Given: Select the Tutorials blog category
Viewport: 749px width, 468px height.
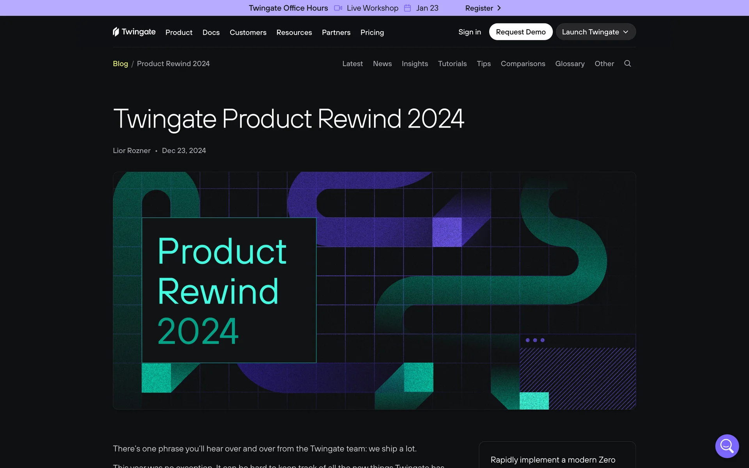Looking at the screenshot, I should [452, 64].
